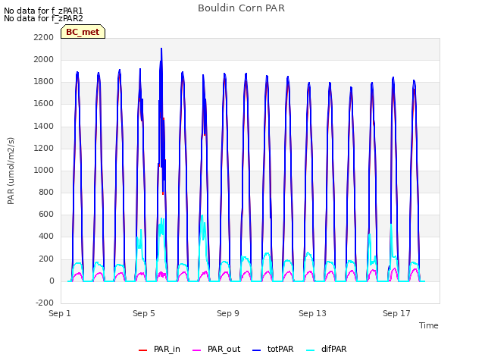The width and height of the screenshot is (485, 364).
Task: Toggle the difPAR legend entry
Action: coord(327,349)
